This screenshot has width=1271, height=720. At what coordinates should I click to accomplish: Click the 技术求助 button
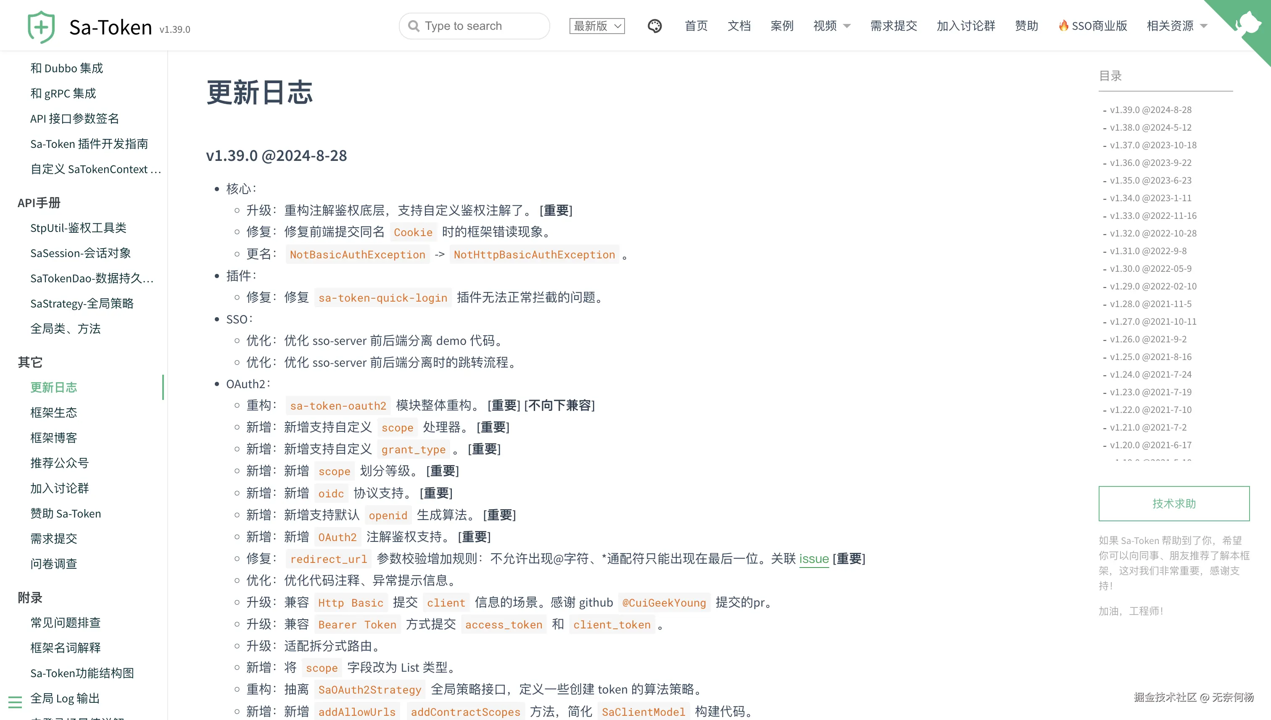(x=1173, y=503)
